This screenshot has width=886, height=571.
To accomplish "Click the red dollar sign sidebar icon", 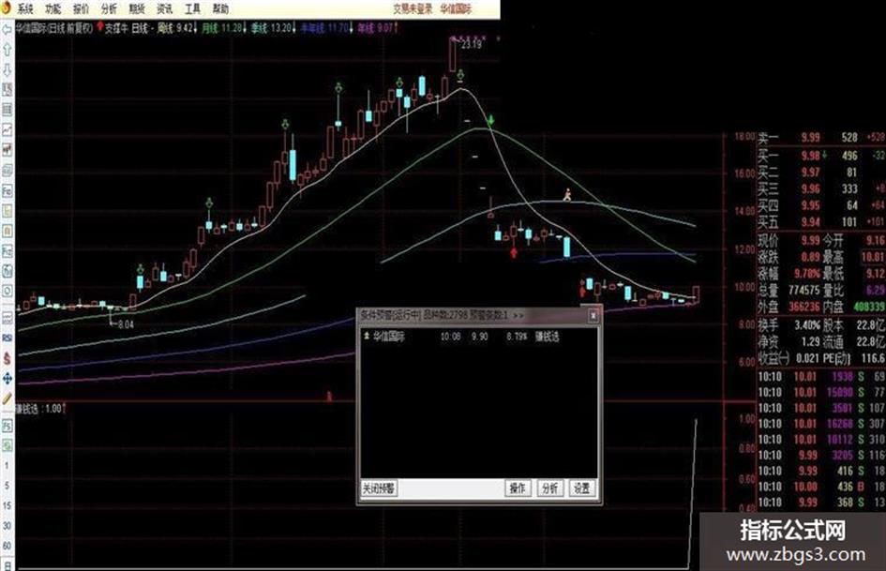I will tap(7, 358).
